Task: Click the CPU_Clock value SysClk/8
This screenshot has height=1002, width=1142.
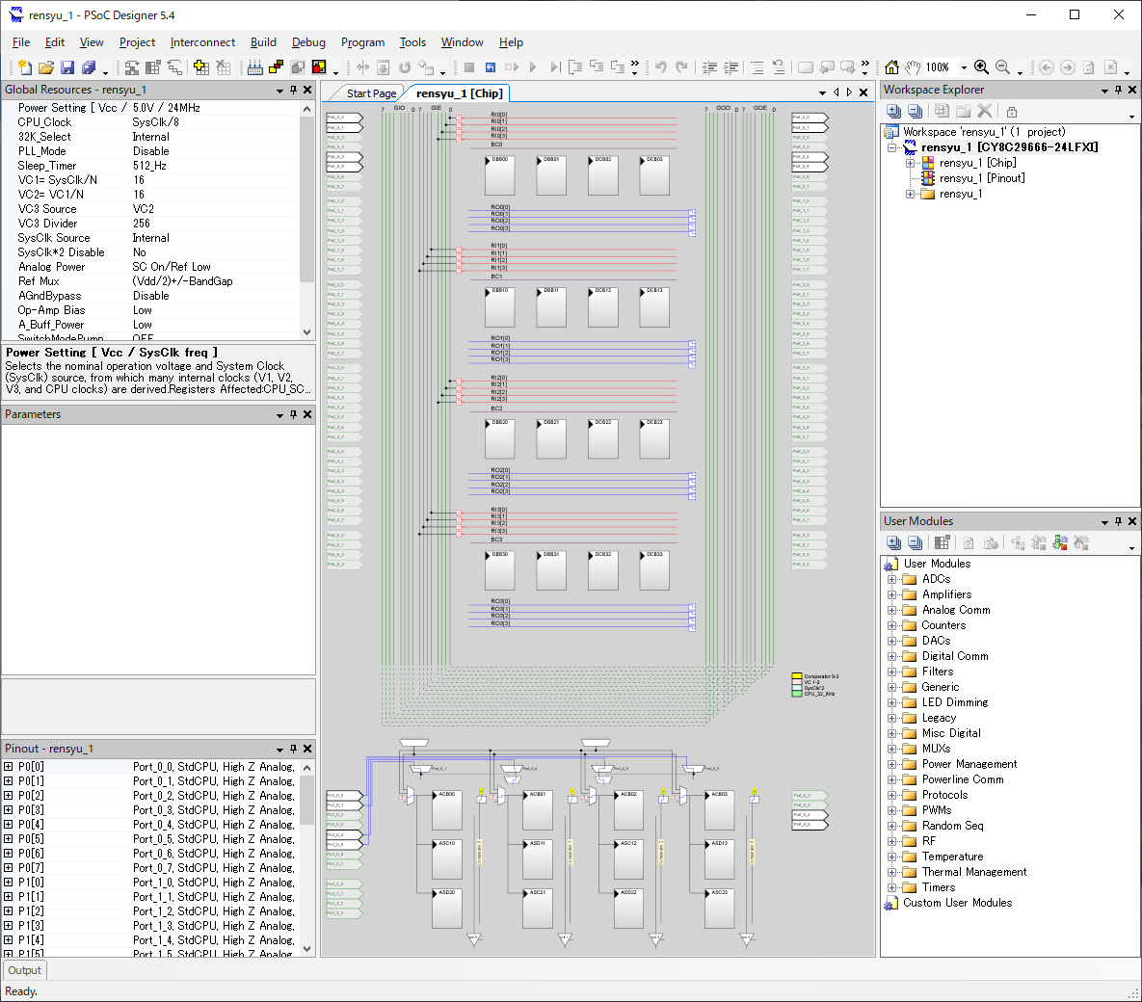Action: (x=155, y=122)
